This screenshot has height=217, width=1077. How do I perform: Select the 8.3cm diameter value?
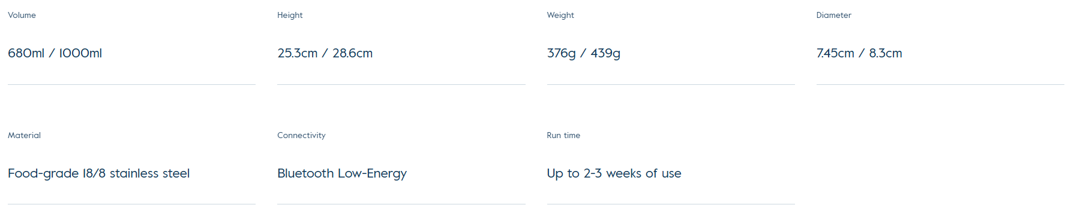click(886, 53)
